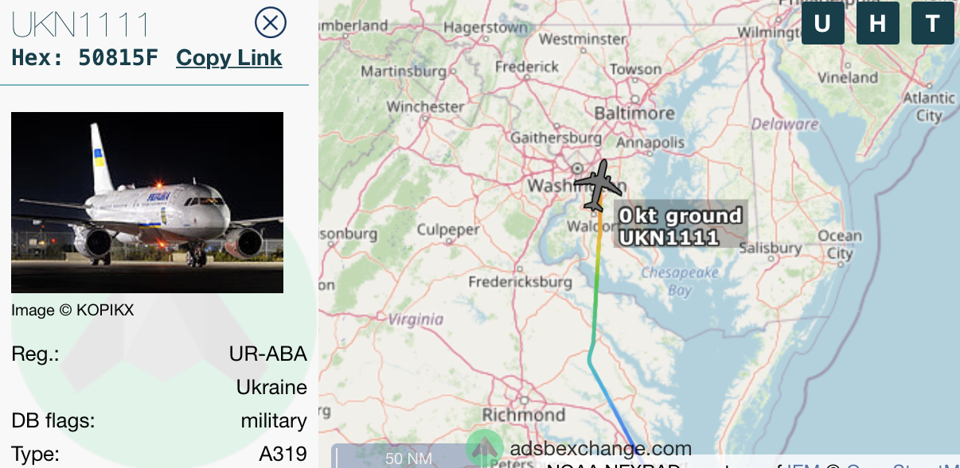Click the 50 NM scale bar

pyautogui.click(x=398, y=457)
